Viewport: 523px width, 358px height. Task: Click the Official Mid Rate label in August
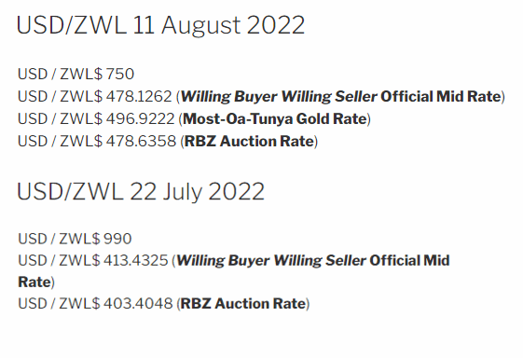click(x=441, y=96)
